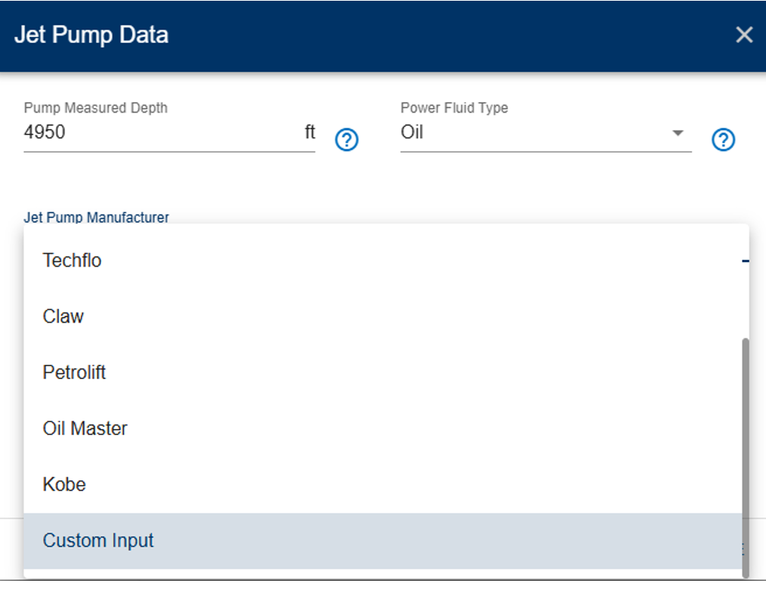Expand the Power Fluid Type dropdown arrow
766x605 pixels.
[678, 133]
